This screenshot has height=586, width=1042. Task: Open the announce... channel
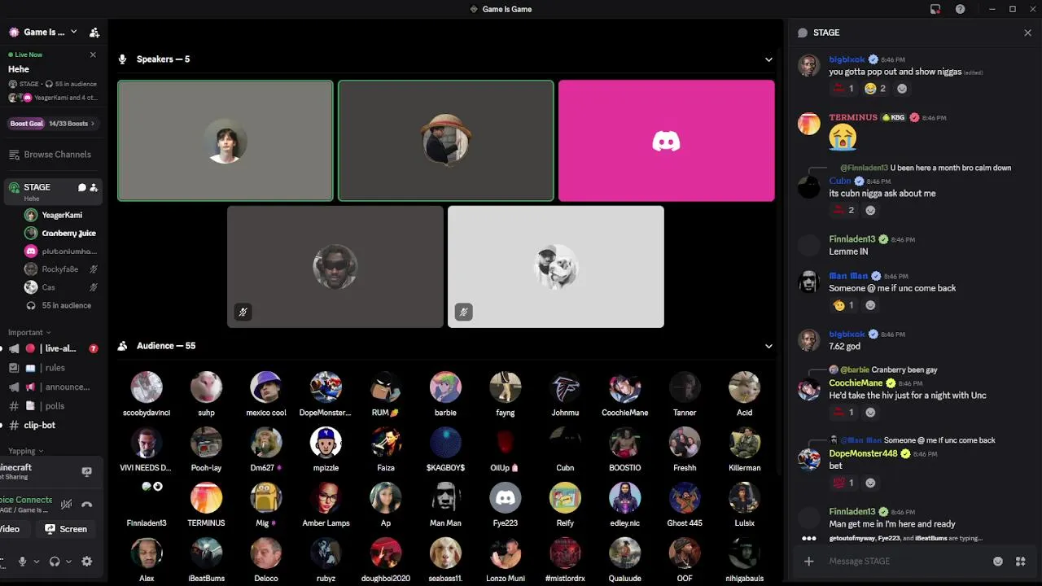pos(52,387)
